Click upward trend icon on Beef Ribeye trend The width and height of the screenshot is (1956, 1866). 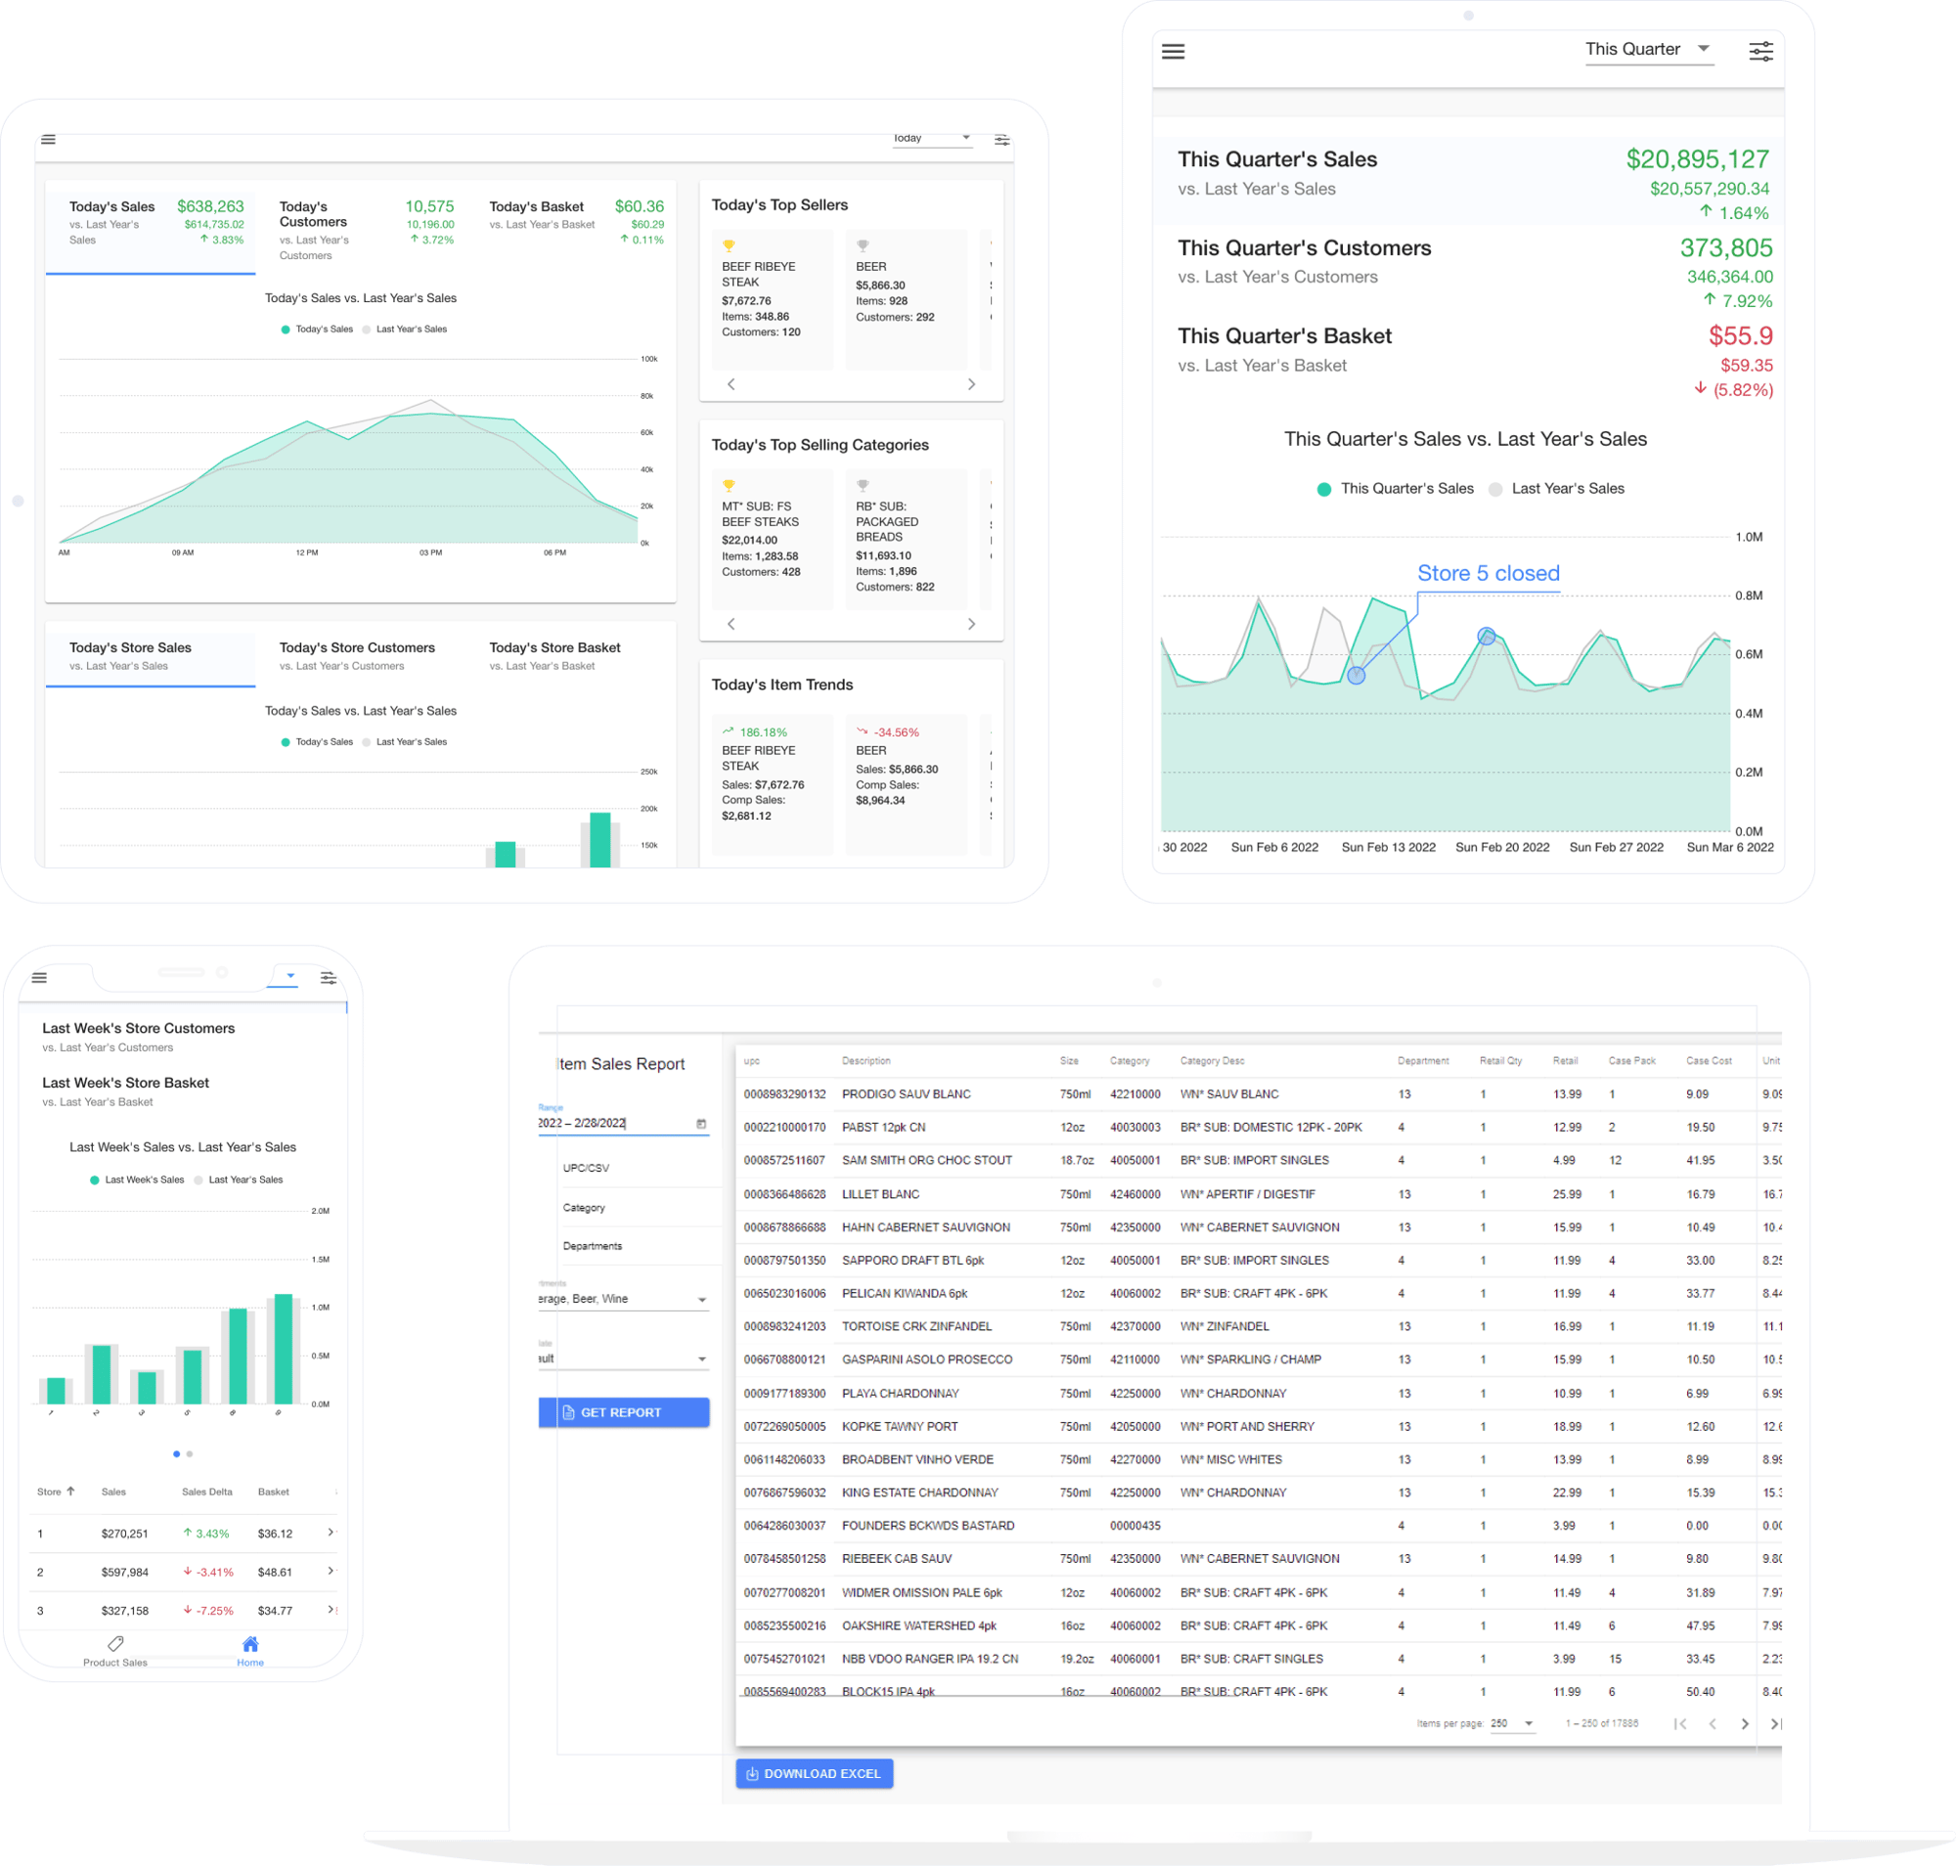[729, 732]
